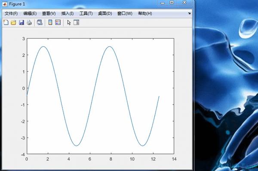258x171 pixels.
Task: Open the 编辑(E) menu
Action: [30, 13]
